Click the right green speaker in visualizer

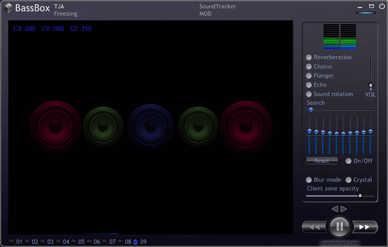tap(198, 127)
